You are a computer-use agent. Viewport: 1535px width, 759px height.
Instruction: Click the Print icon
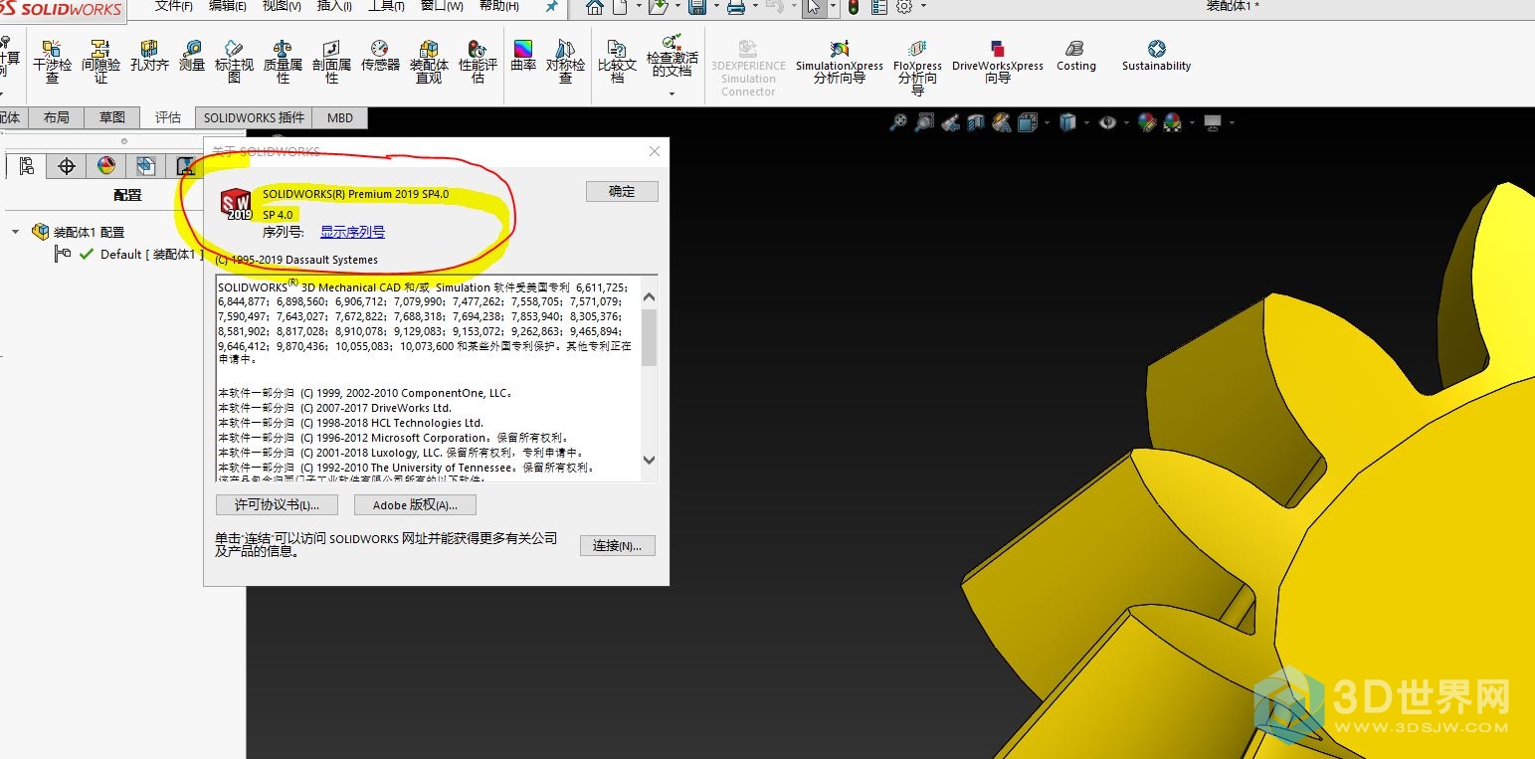click(x=736, y=8)
